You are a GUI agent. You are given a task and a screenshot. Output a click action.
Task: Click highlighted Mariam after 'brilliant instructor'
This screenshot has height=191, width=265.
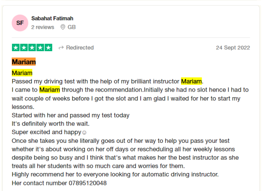(x=191, y=81)
